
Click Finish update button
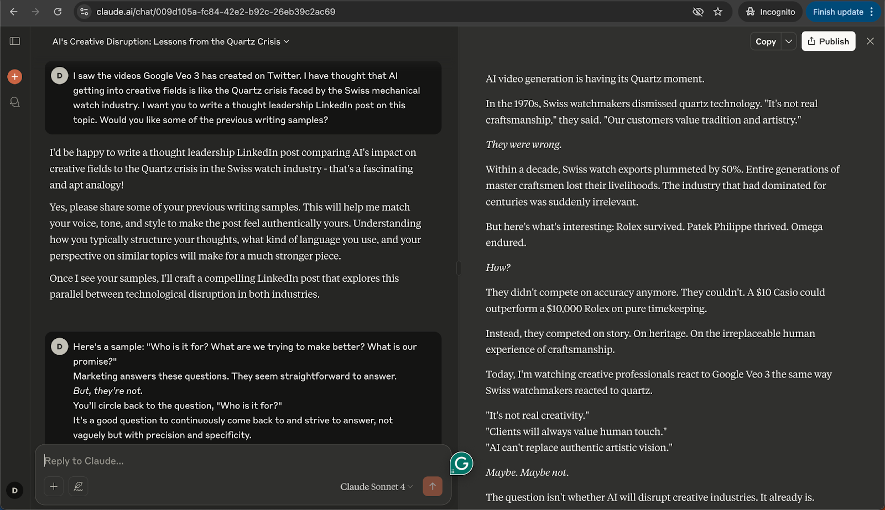(x=837, y=12)
